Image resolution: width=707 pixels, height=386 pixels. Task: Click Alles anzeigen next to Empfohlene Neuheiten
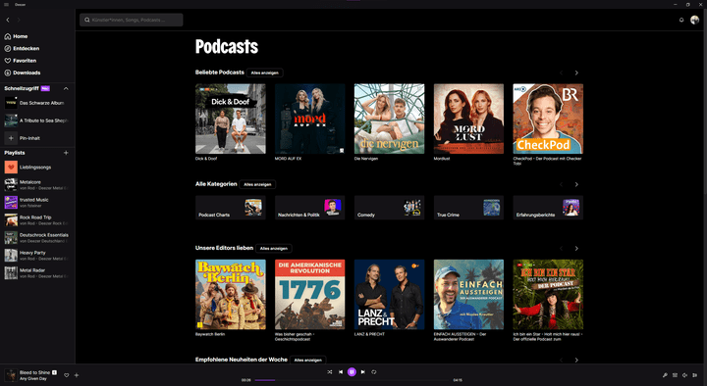click(x=308, y=360)
